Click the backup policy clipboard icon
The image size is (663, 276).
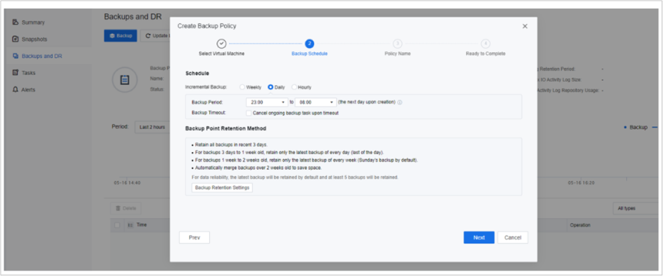(x=124, y=80)
